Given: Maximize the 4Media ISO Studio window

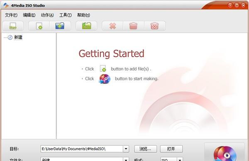Looking at the screenshot, I should click(237, 5).
